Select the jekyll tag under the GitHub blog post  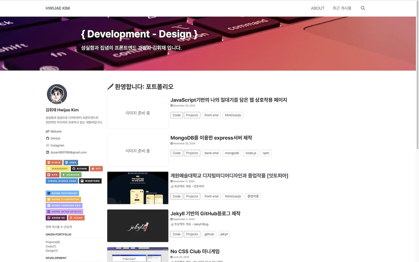[x=224, y=234]
